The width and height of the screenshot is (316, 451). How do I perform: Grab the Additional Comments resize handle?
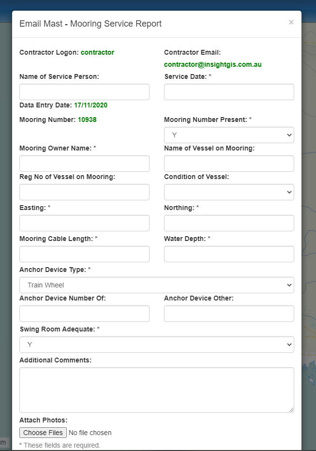coord(291,409)
